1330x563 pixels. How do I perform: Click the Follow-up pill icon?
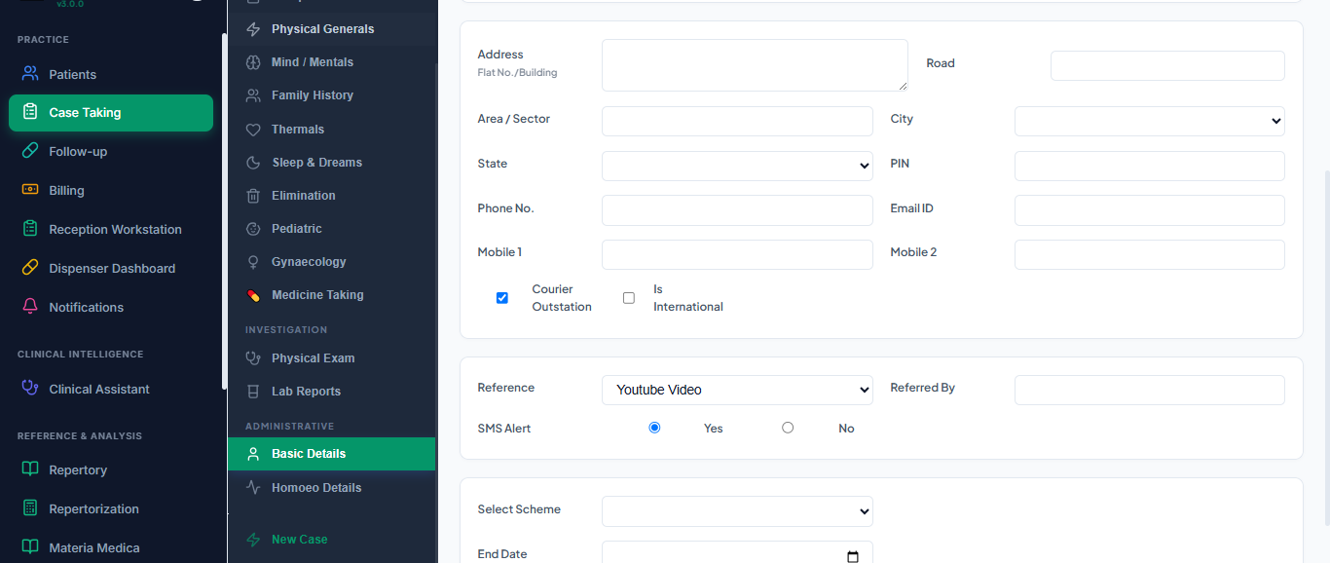[x=30, y=152]
